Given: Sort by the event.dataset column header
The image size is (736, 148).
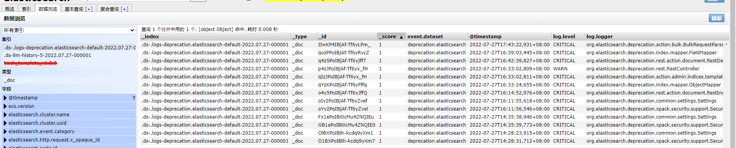Looking at the screenshot, I should click(x=437, y=37).
